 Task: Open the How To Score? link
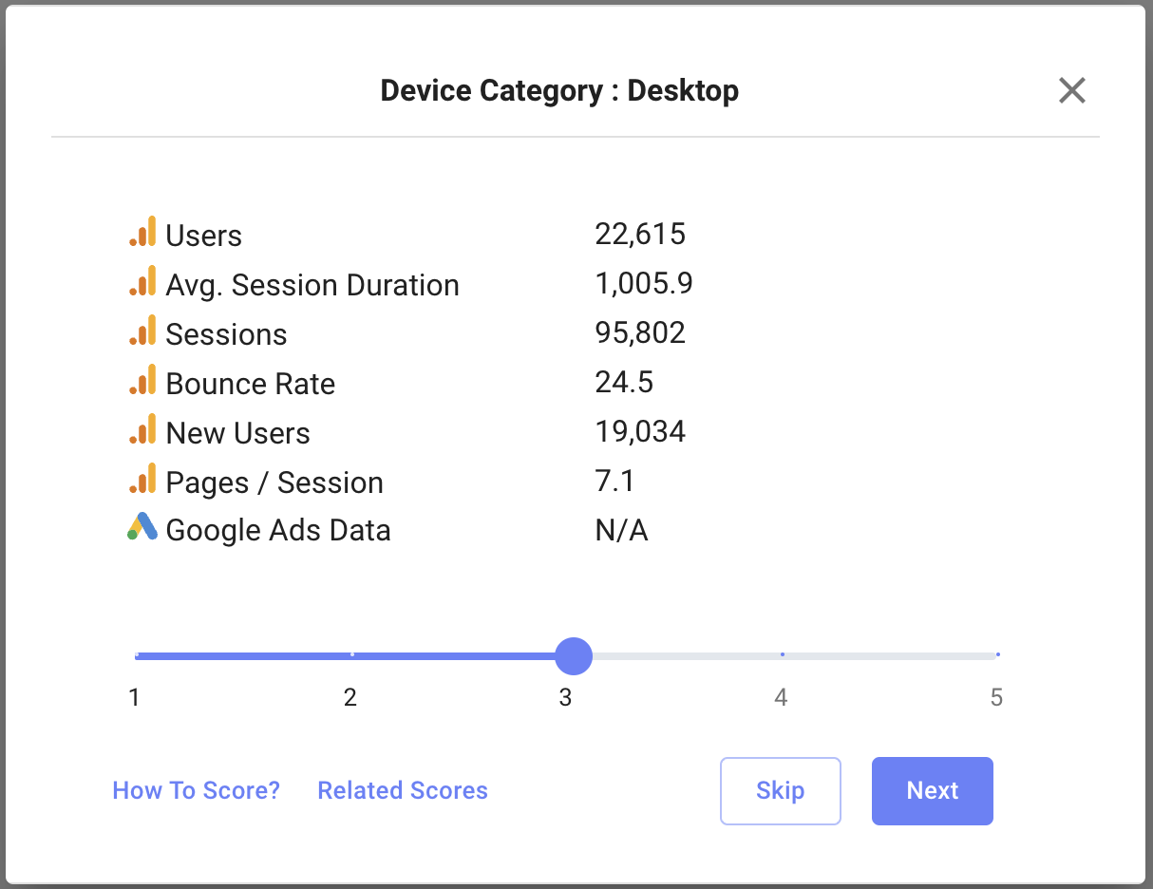click(x=196, y=790)
